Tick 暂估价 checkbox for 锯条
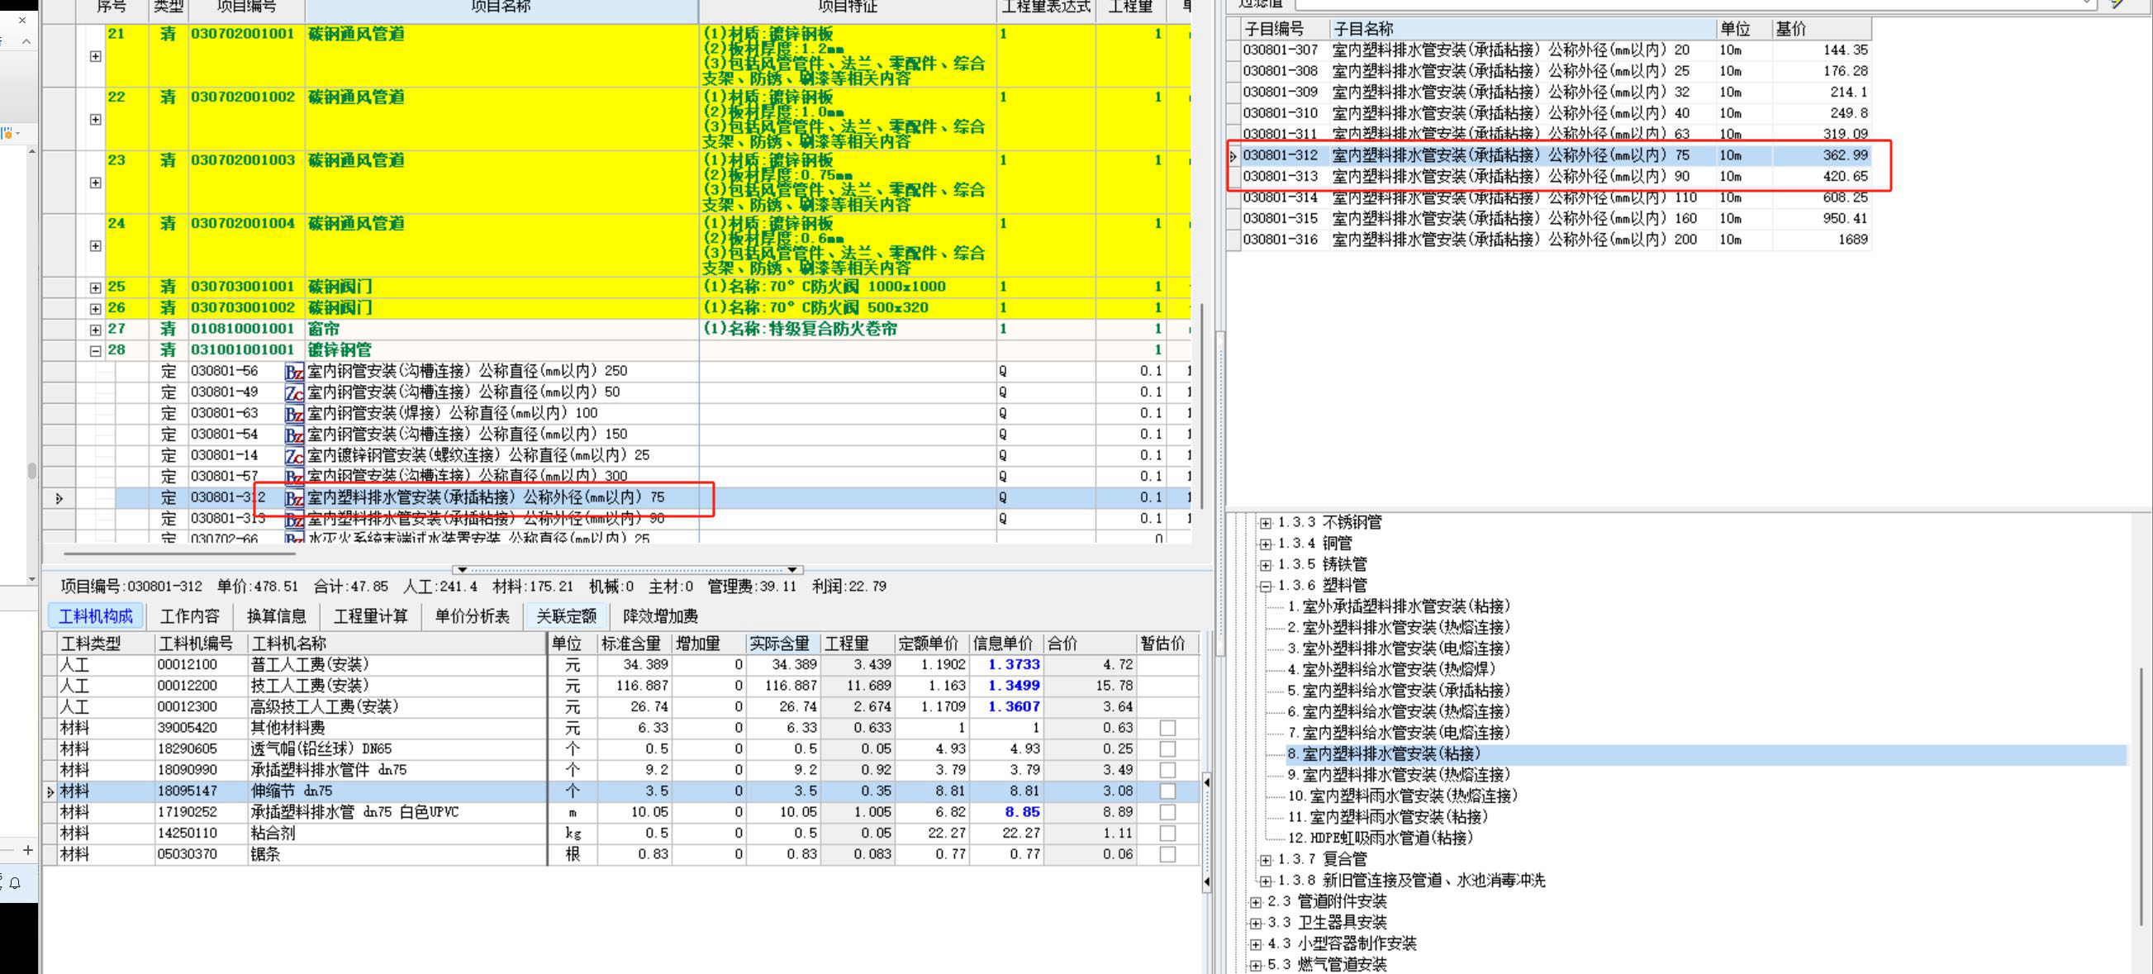The image size is (2153, 974). (x=1167, y=854)
